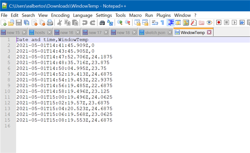The image size is (250, 153).
Task: Expand the Macro menu
Action: pyautogui.click(x=135, y=15)
